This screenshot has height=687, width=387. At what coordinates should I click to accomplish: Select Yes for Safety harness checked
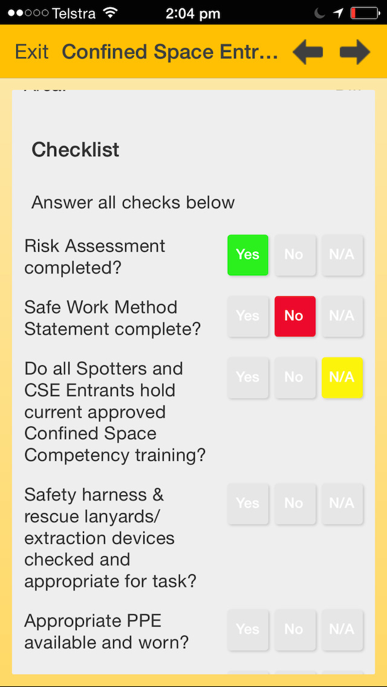coord(247,503)
